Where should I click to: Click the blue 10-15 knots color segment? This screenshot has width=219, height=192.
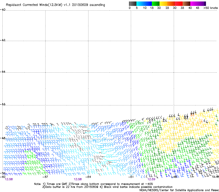tap(148, 4)
